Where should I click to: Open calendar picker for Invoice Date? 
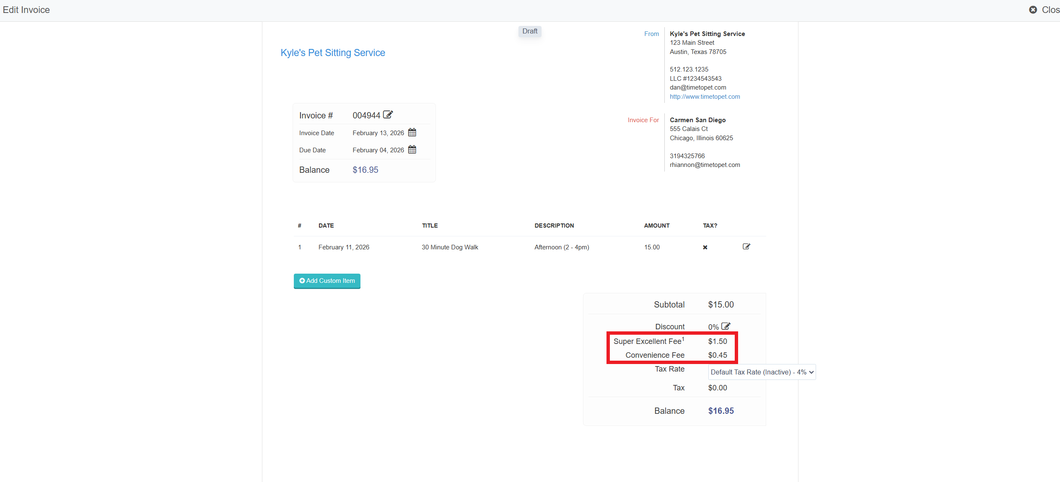click(412, 133)
